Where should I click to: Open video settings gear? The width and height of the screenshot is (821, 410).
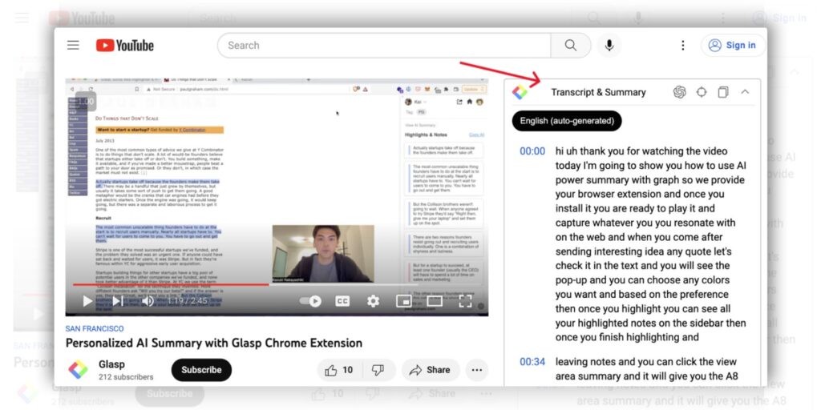coord(373,301)
